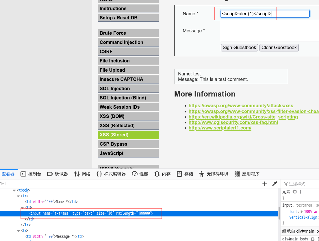Click the plus icon to create a node
The height and width of the screenshot is (241, 319).
coord(264,184)
